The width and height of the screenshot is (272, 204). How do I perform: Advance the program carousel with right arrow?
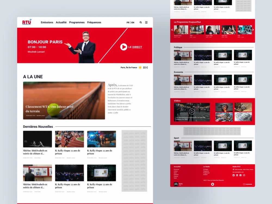click(x=253, y=30)
